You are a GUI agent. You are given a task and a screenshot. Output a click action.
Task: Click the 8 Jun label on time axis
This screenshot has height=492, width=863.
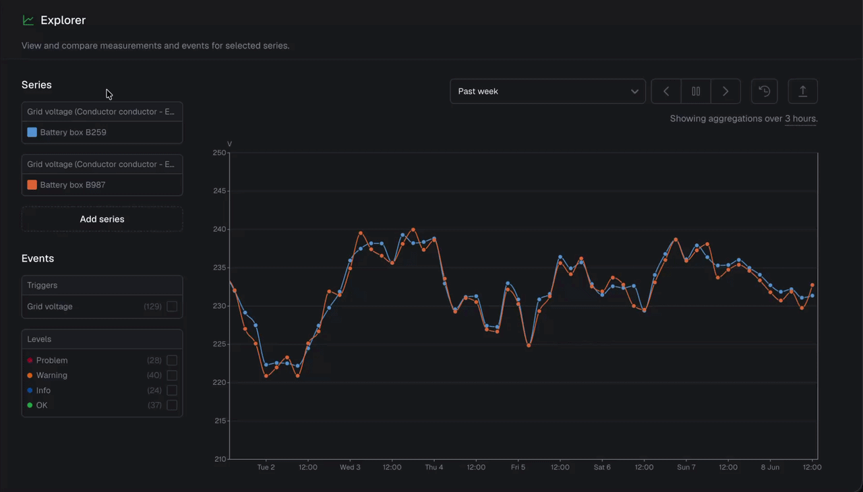tap(770, 467)
